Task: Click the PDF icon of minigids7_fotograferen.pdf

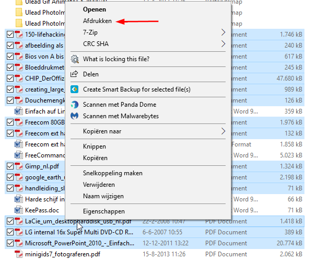Action: tap(19, 254)
